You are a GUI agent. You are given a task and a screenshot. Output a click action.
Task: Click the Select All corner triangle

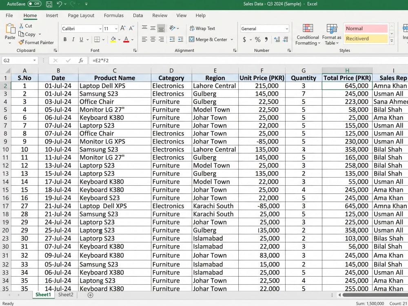click(7, 71)
